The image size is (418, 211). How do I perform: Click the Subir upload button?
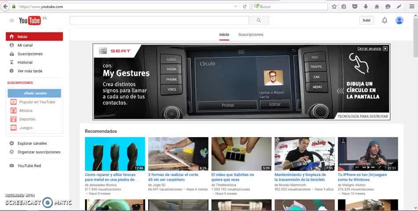pyautogui.click(x=367, y=20)
